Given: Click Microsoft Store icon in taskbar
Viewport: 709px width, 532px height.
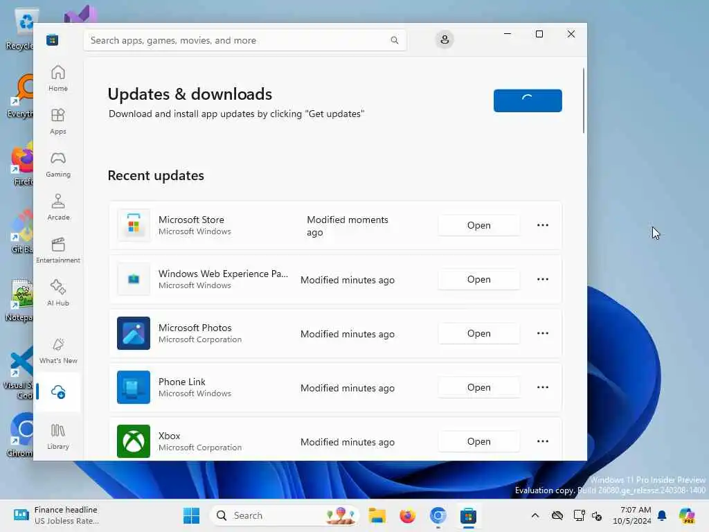Looking at the screenshot, I should (x=469, y=515).
